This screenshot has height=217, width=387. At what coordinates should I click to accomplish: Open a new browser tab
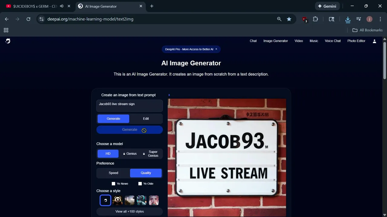click(152, 6)
